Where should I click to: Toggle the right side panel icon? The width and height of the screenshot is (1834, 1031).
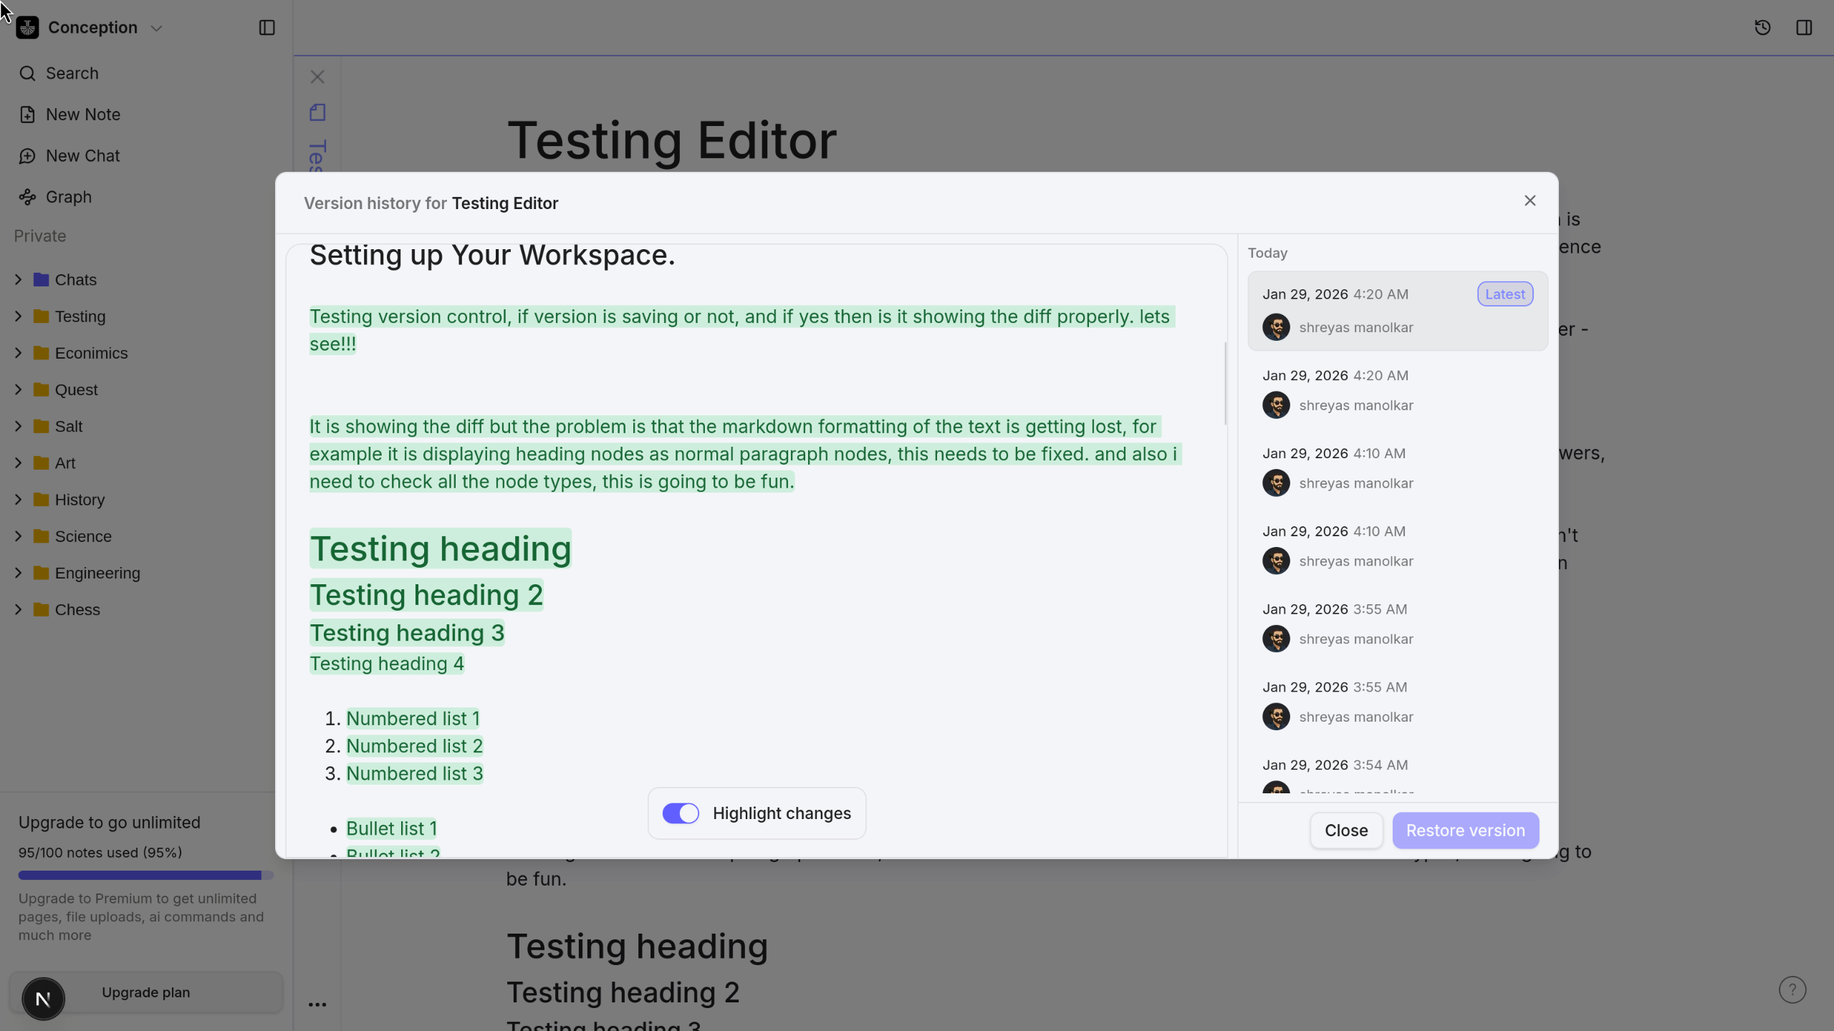click(1804, 27)
